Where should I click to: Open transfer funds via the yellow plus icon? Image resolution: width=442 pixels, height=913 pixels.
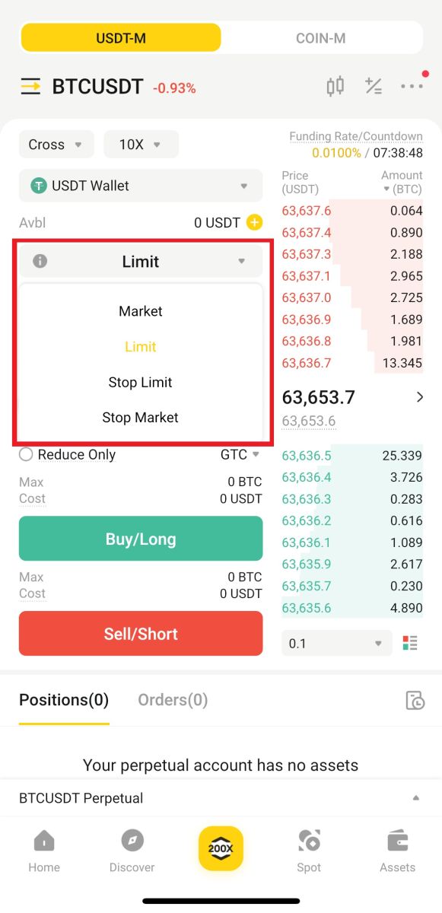click(256, 222)
